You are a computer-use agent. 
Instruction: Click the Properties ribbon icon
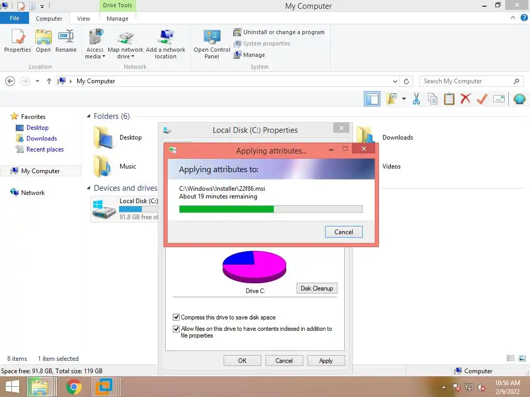click(x=18, y=40)
